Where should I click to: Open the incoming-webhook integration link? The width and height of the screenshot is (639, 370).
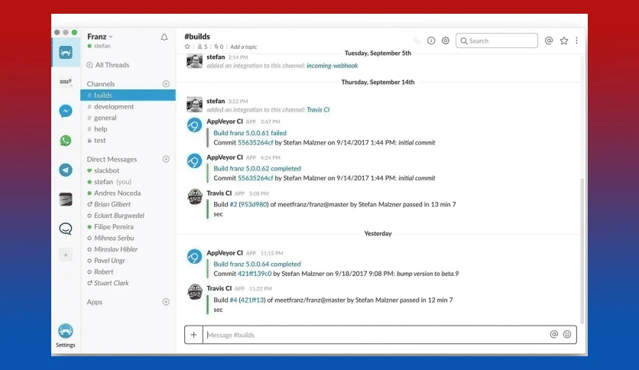(332, 66)
